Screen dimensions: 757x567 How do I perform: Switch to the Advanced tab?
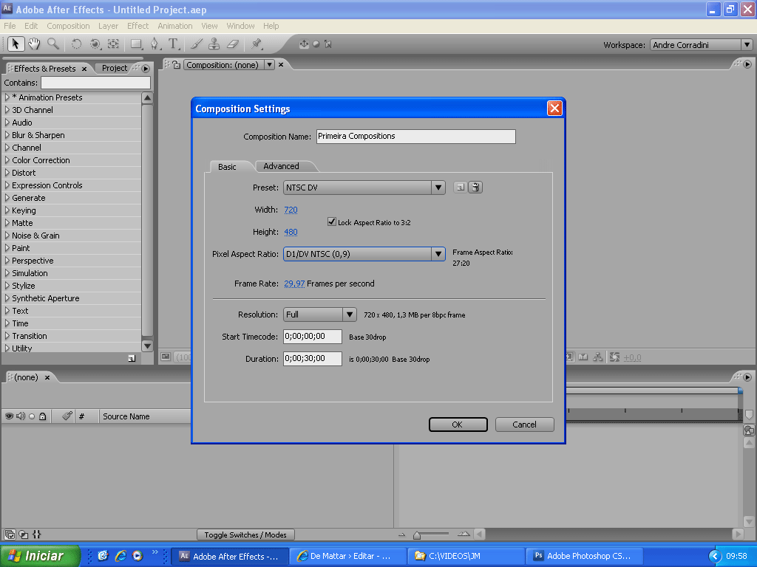(x=282, y=166)
